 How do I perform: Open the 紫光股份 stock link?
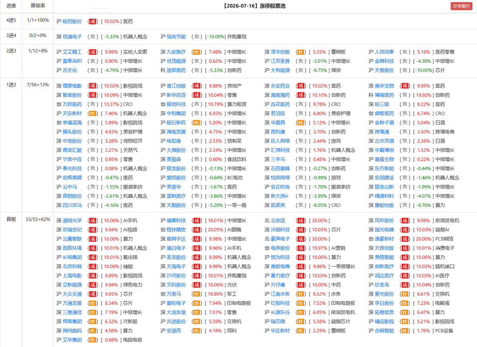pyautogui.click(x=384, y=294)
